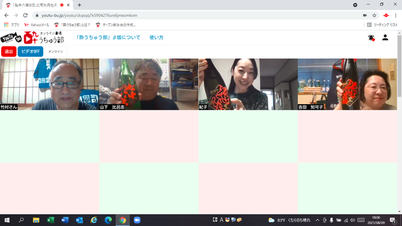Open a new browser tab
This screenshot has height=226, width=402.
79,5
